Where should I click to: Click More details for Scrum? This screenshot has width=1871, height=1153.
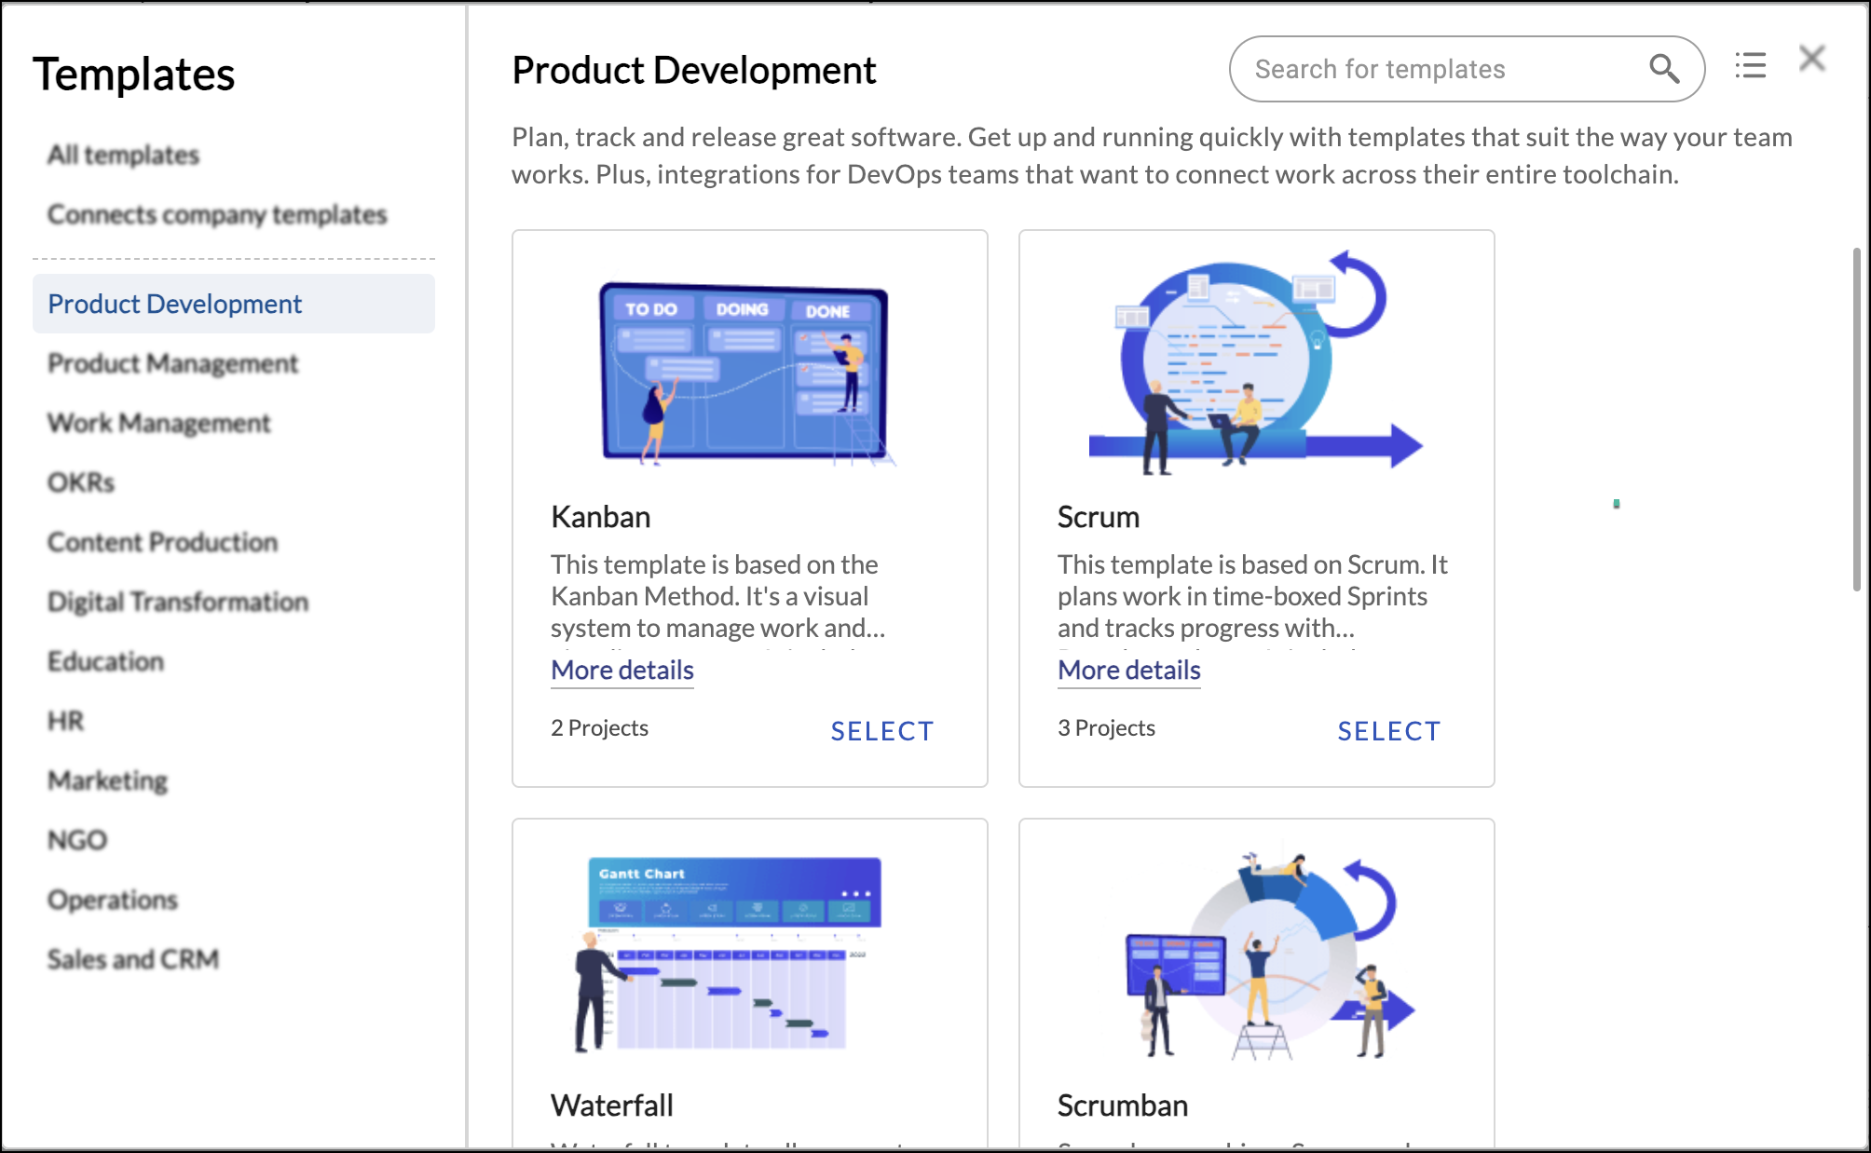pos(1128,668)
